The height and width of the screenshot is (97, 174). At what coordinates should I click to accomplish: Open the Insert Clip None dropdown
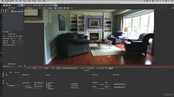[x=17, y=41]
